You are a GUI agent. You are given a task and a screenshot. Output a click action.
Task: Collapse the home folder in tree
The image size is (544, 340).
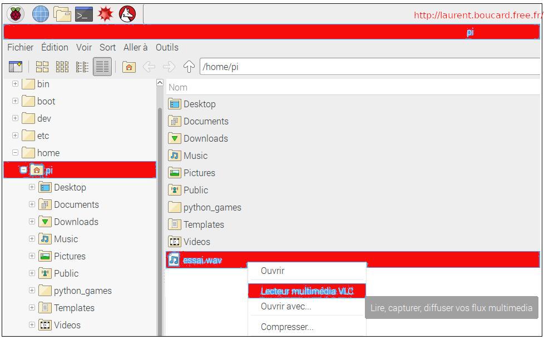pyautogui.click(x=15, y=152)
